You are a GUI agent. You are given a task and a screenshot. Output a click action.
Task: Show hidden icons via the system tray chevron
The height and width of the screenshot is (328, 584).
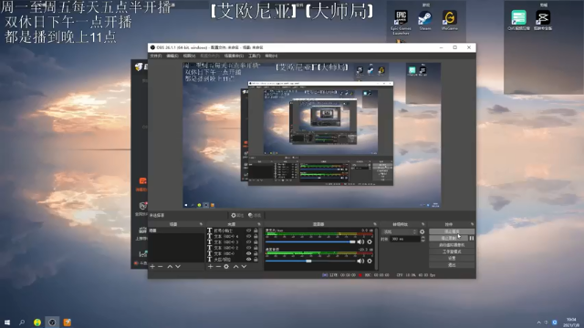pos(539,323)
